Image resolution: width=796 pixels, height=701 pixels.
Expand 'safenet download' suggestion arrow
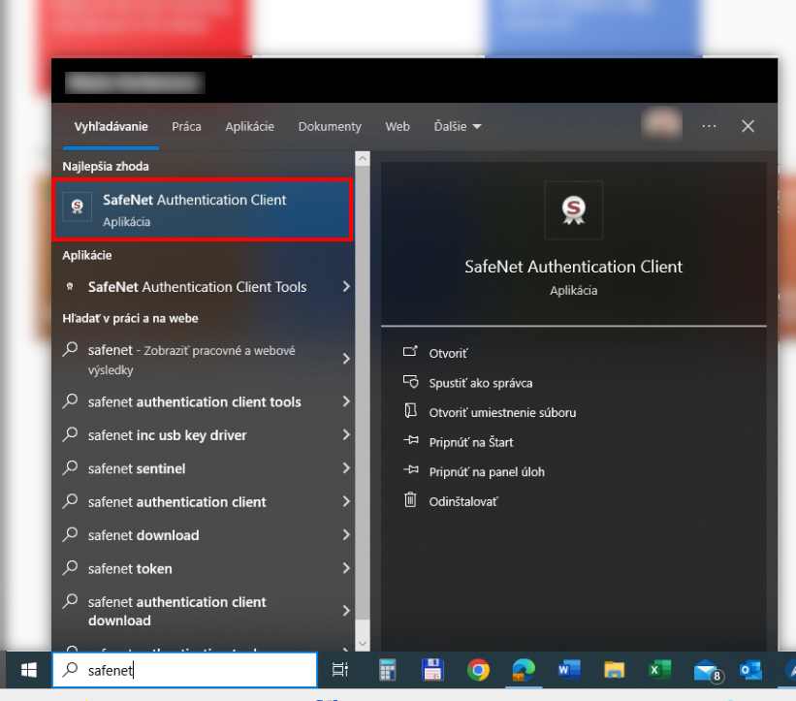coord(346,535)
